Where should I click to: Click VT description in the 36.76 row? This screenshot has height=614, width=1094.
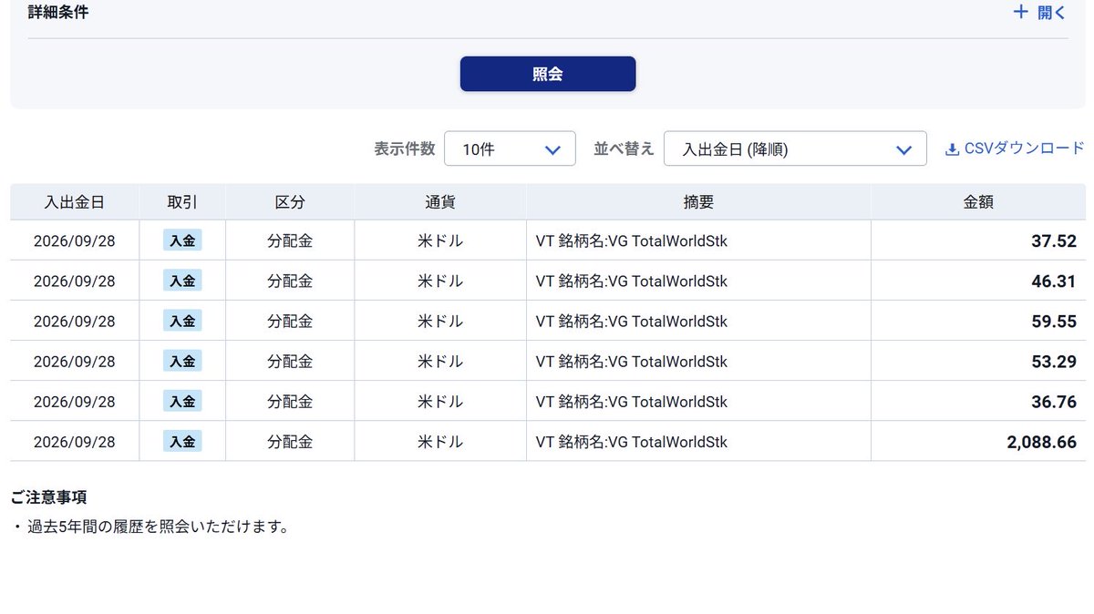coord(632,402)
